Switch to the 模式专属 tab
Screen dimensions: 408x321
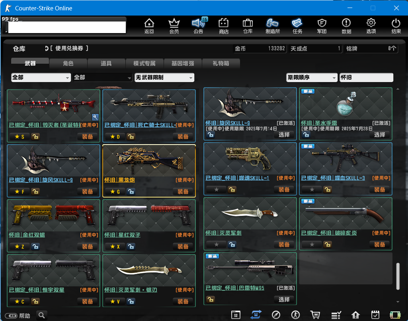(x=144, y=63)
